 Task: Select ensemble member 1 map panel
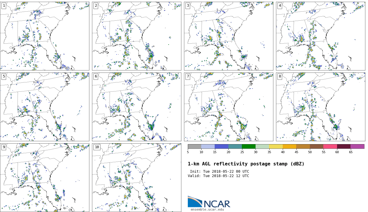tap(45, 36)
